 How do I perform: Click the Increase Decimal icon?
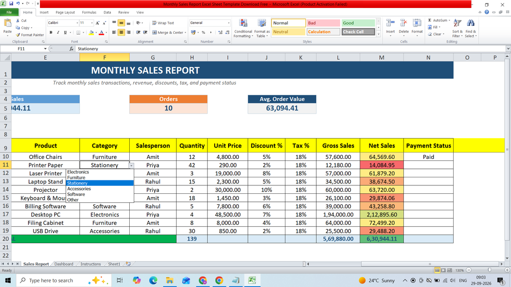[x=220, y=32]
